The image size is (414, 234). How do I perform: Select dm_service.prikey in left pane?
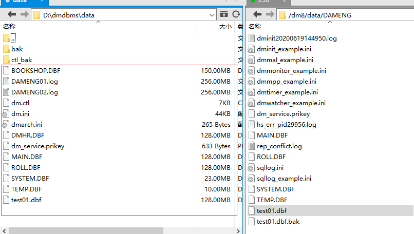pyautogui.click(x=38, y=146)
